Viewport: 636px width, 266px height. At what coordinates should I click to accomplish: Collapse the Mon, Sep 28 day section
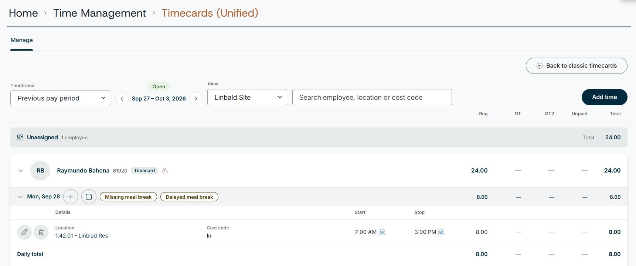[20, 197]
